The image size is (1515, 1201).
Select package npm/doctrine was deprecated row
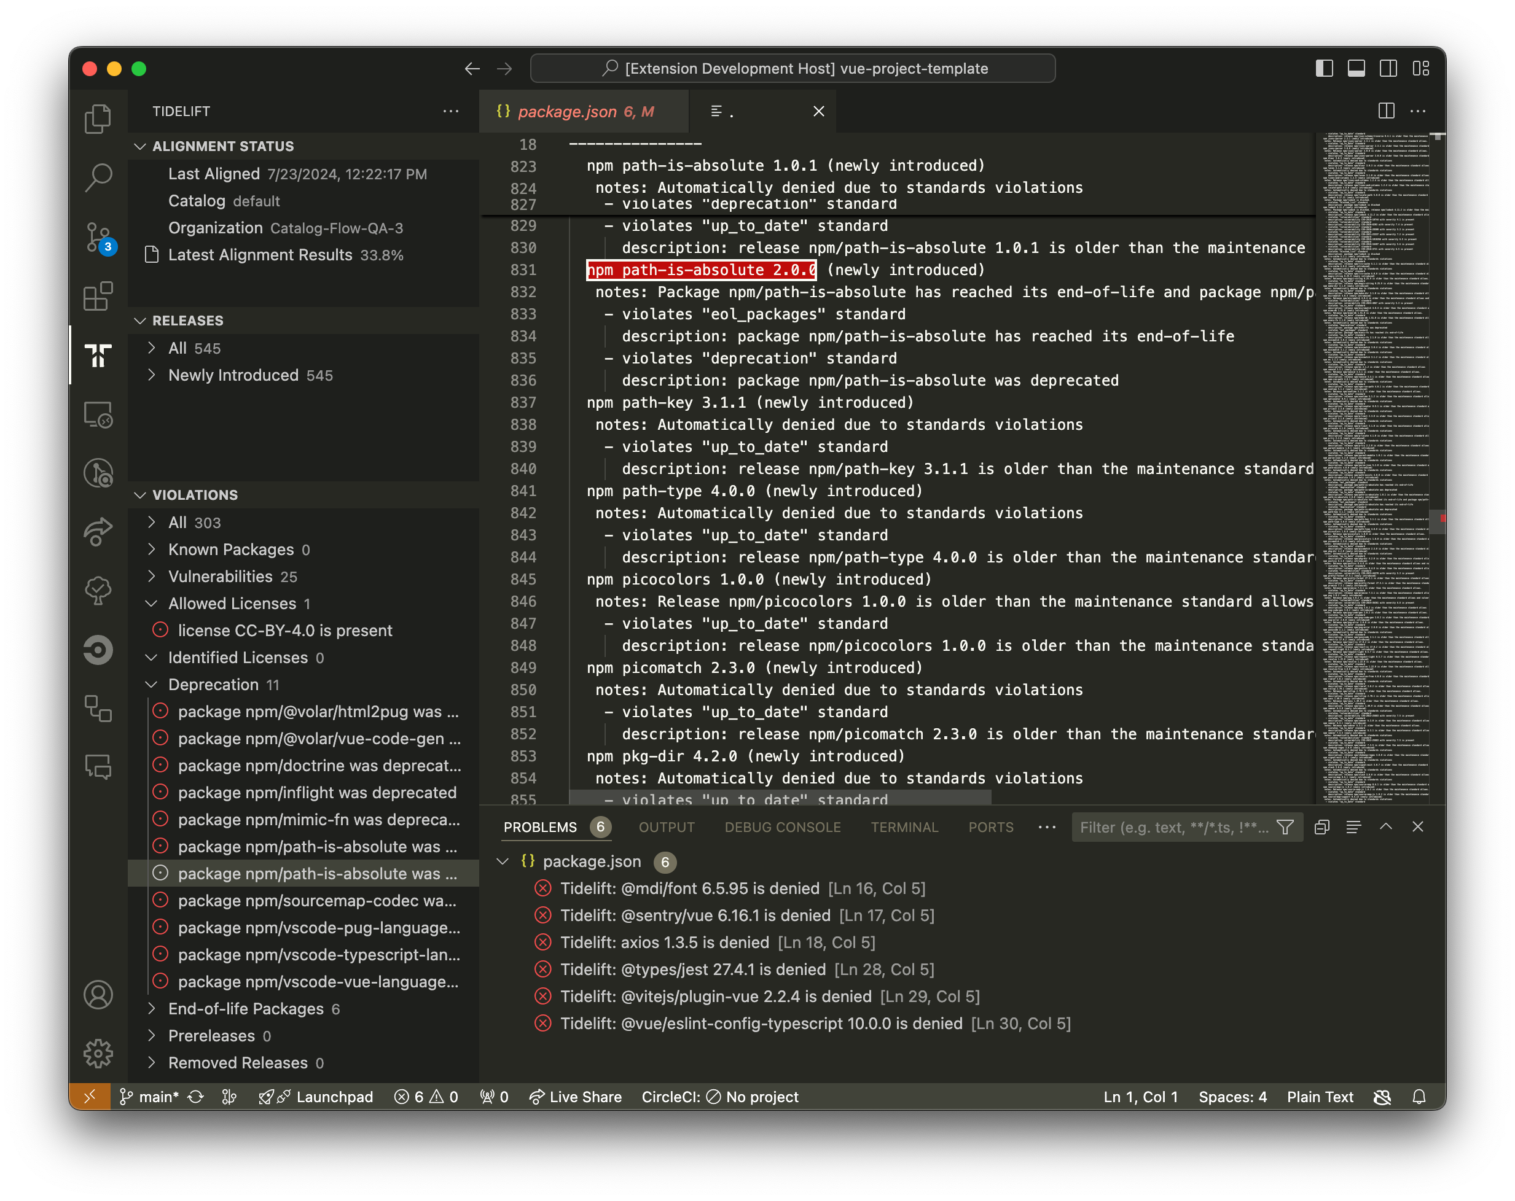pos(303,766)
